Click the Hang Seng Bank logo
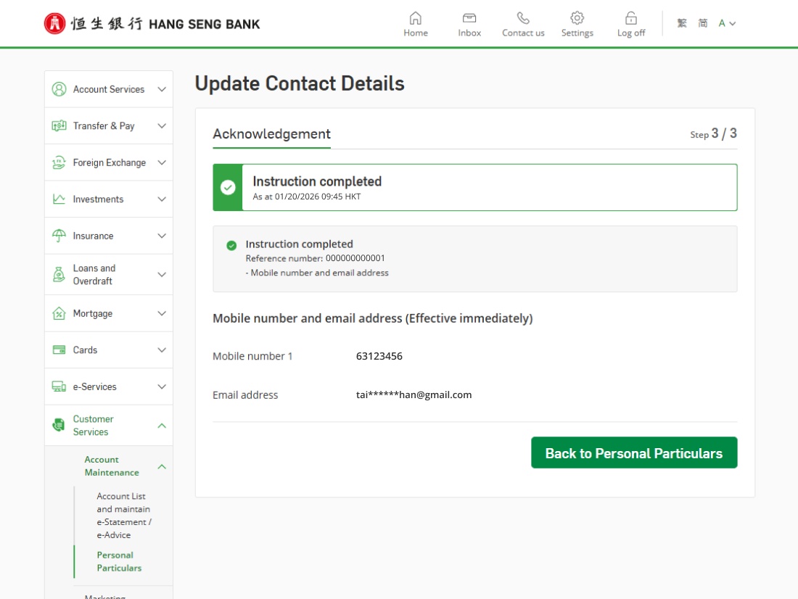The width and height of the screenshot is (798, 599). click(x=152, y=24)
